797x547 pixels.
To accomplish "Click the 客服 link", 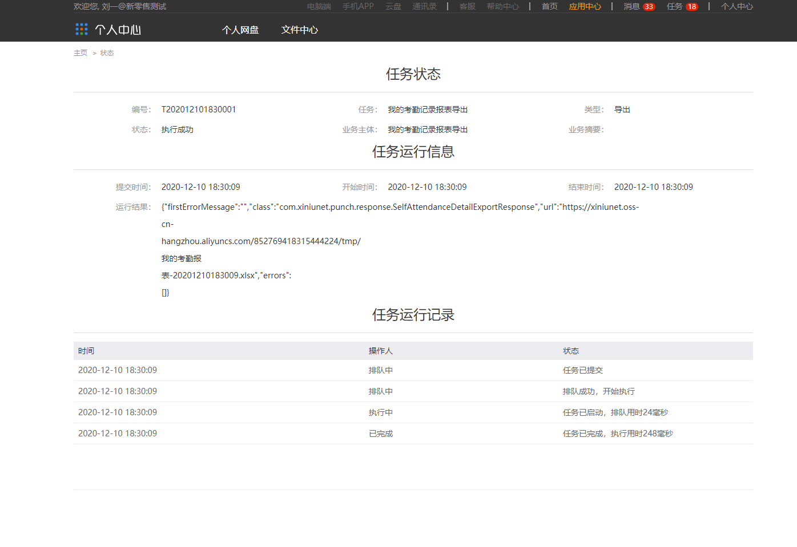I will [468, 6].
